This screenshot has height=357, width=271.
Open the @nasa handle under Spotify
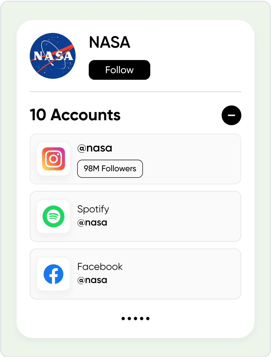point(92,222)
